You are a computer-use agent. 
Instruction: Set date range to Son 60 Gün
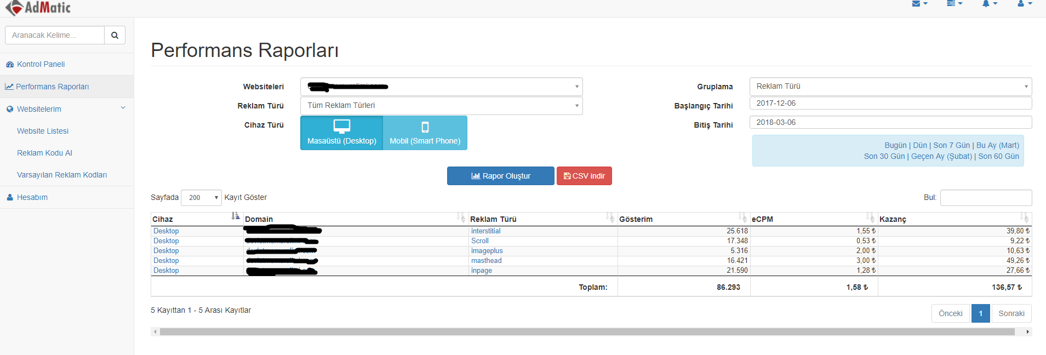pyautogui.click(x=999, y=156)
